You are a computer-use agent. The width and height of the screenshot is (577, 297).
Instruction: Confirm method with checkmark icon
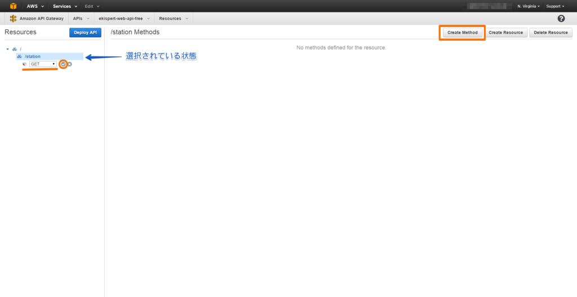pos(63,64)
